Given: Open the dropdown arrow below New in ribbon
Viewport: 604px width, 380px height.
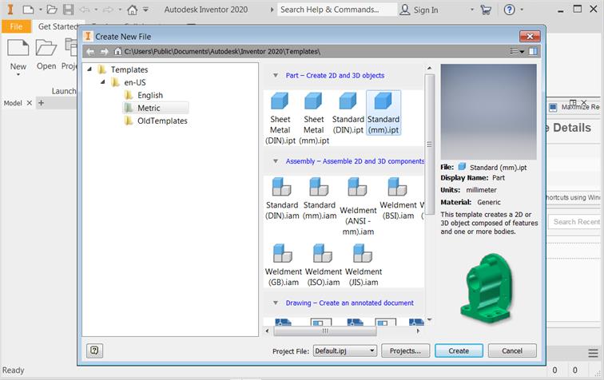Looking at the screenshot, I should [18, 74].
